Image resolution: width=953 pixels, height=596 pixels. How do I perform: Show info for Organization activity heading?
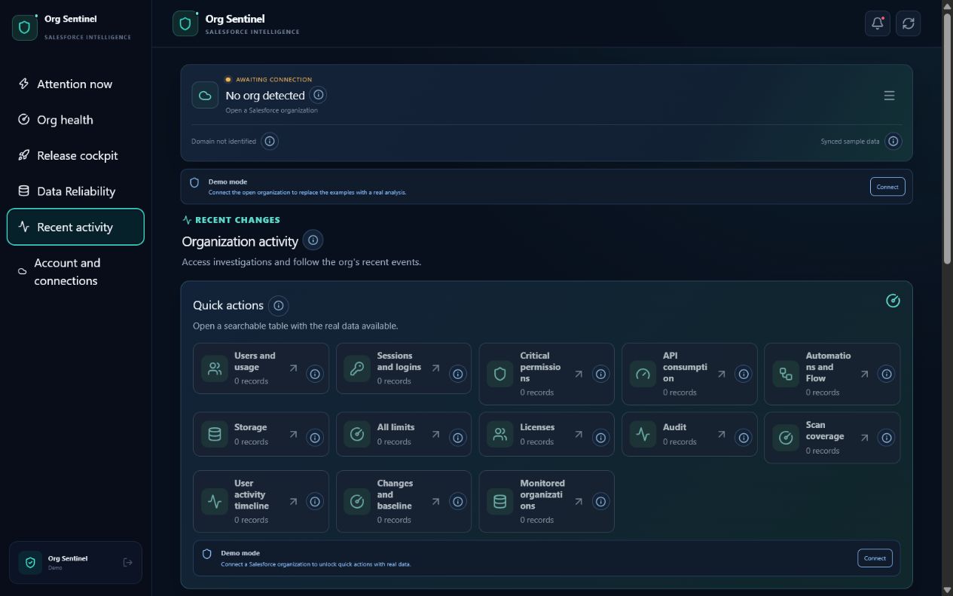(313, 240)
